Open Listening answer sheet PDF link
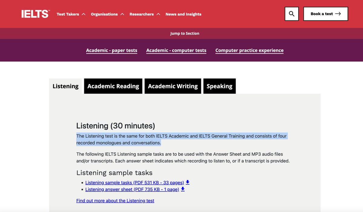The height and width of the screenshot is (212, 363). tap(132, 189)
